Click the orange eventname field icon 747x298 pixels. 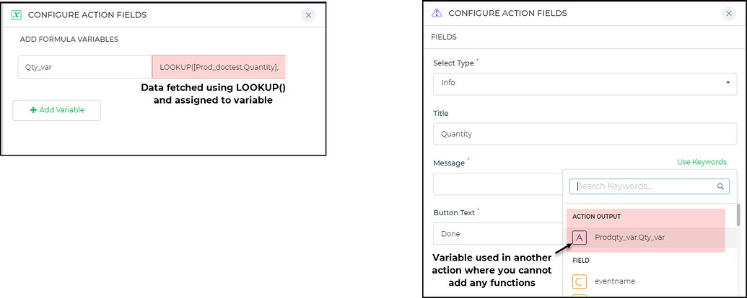point(580,281)
